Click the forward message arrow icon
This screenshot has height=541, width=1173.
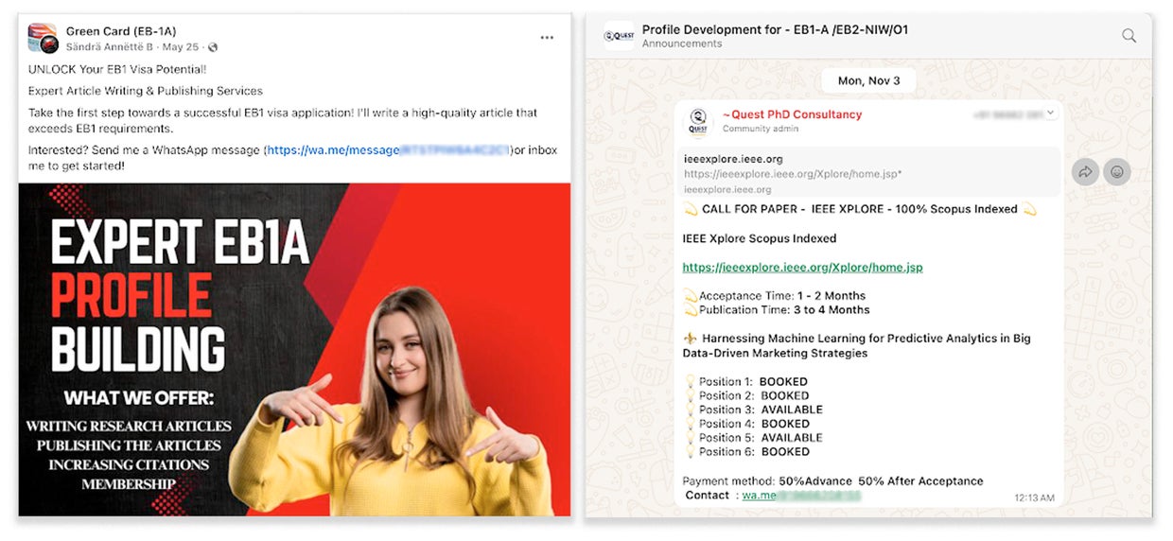tap(1086, 172)
